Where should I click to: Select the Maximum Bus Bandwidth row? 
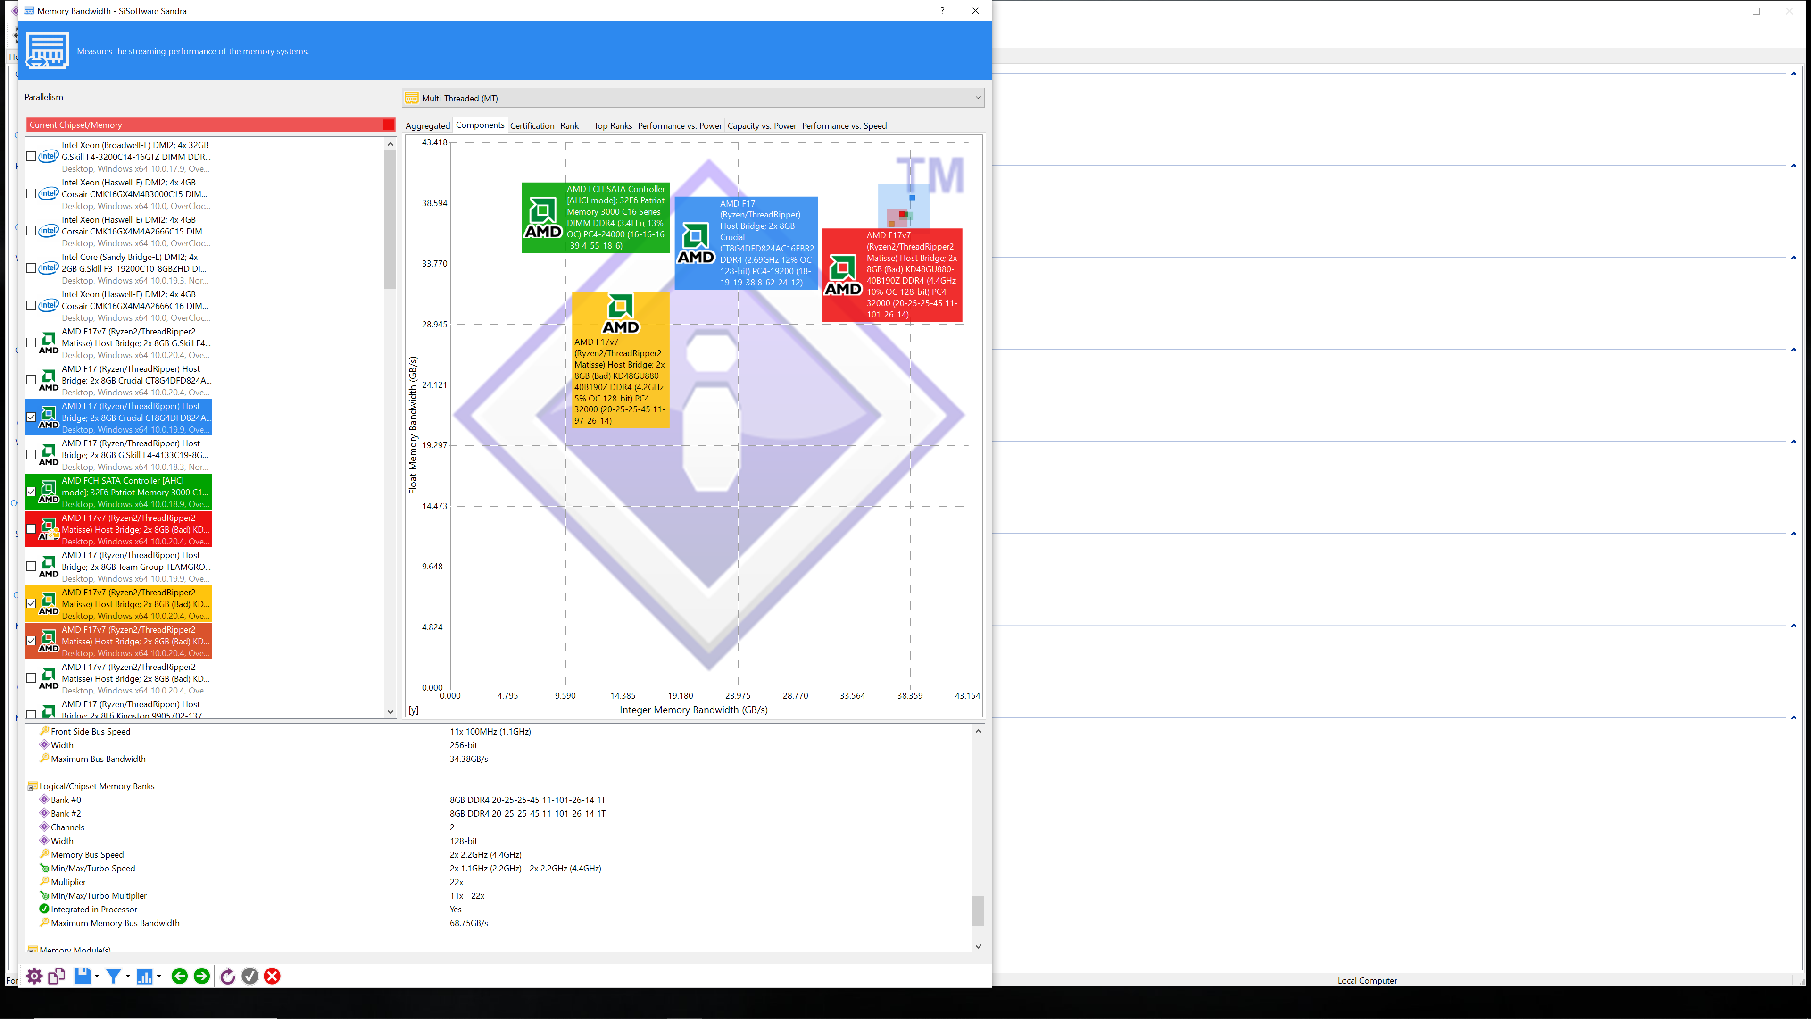[x=499, y=759]
